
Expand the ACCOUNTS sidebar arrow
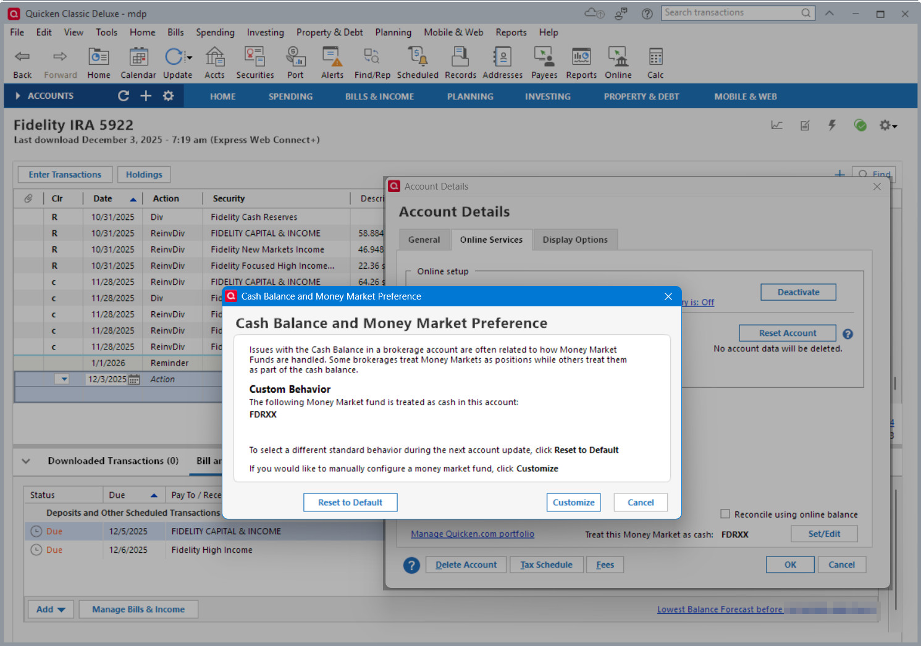pos(18,96)
